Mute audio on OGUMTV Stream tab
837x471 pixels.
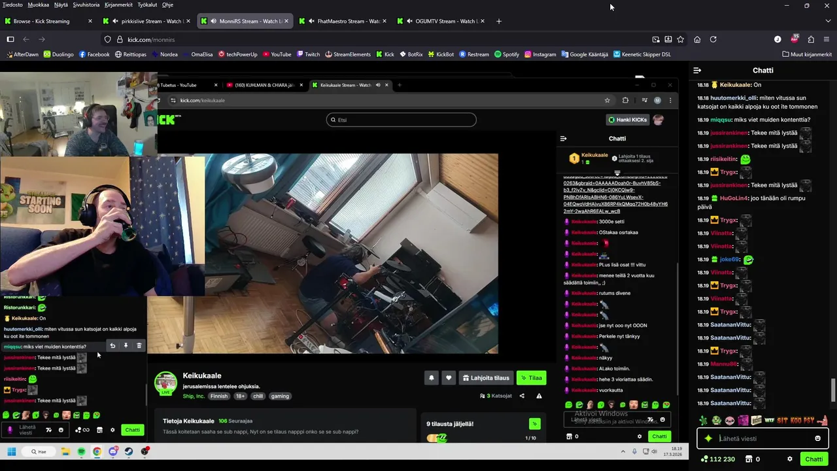(409, 21)
